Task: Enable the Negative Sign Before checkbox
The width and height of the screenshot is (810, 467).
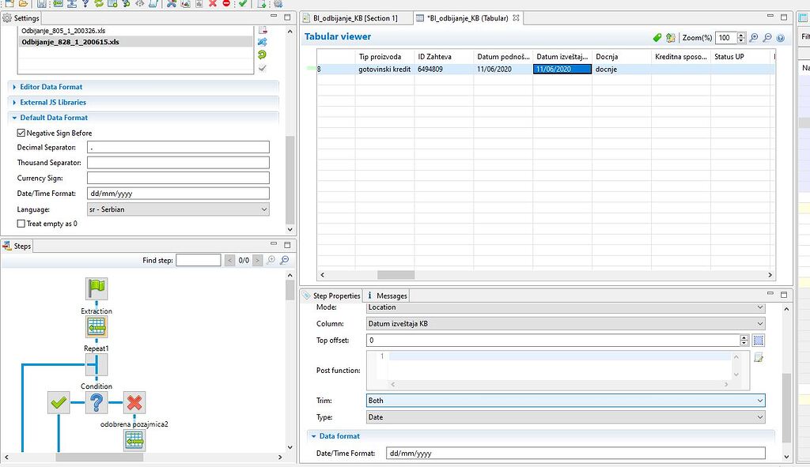Action: 20,133
